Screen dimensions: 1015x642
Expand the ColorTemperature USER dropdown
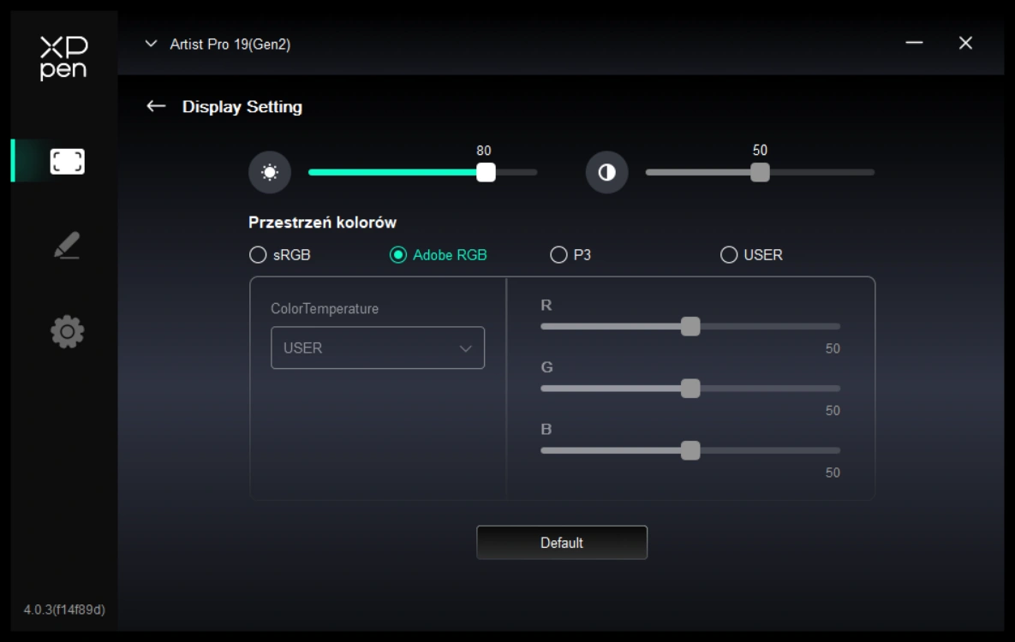[x=378, y=348]
